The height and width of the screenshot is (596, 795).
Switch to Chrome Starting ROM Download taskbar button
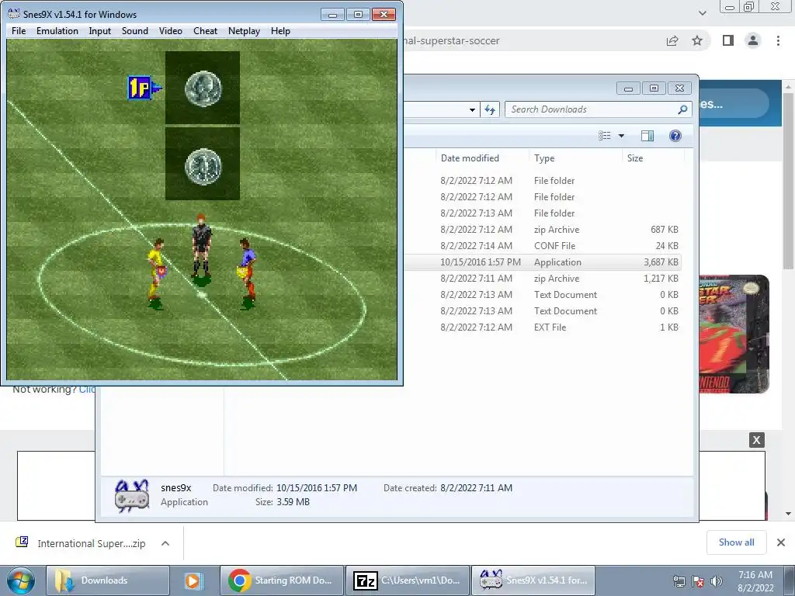282,580
